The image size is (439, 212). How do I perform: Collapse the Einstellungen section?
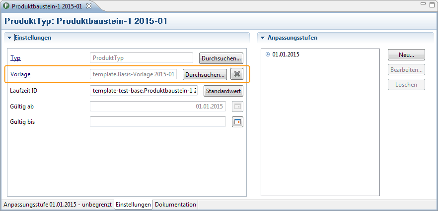pyautogui.click(x=9, y=38)
